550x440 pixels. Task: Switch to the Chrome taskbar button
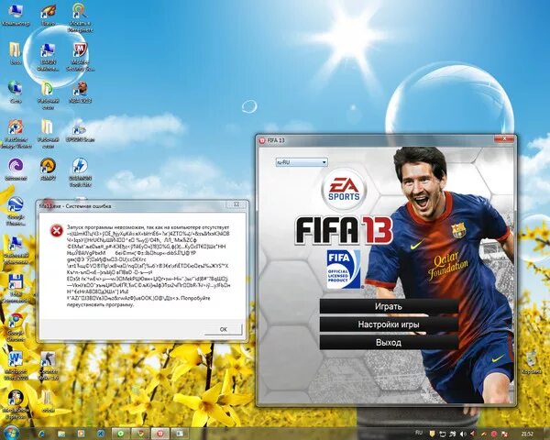coord(140,434)
